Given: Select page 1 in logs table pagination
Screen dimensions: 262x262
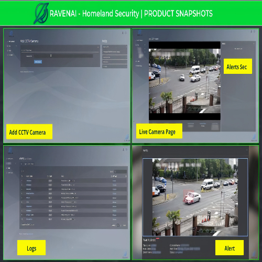Looking at the screenshot, I should click(118, 225).
